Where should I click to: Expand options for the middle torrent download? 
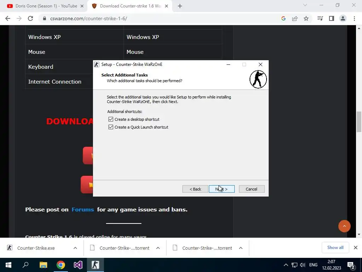pos(158,248)
